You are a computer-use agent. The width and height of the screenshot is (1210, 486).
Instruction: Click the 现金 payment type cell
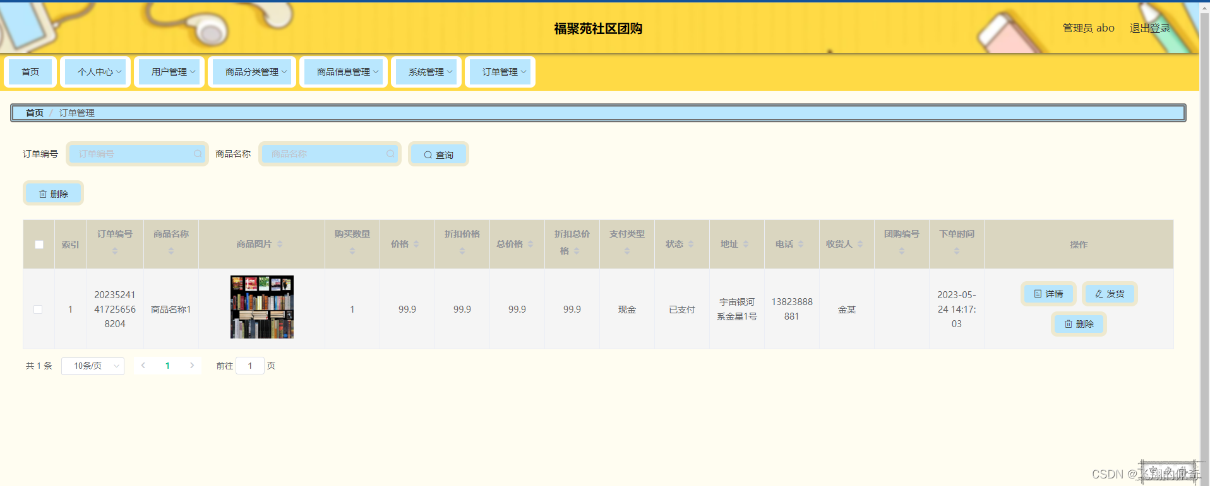(x=627, y=310)
